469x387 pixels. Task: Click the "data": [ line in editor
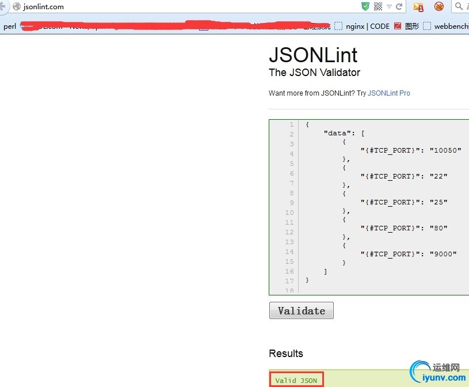click(344, 133)
